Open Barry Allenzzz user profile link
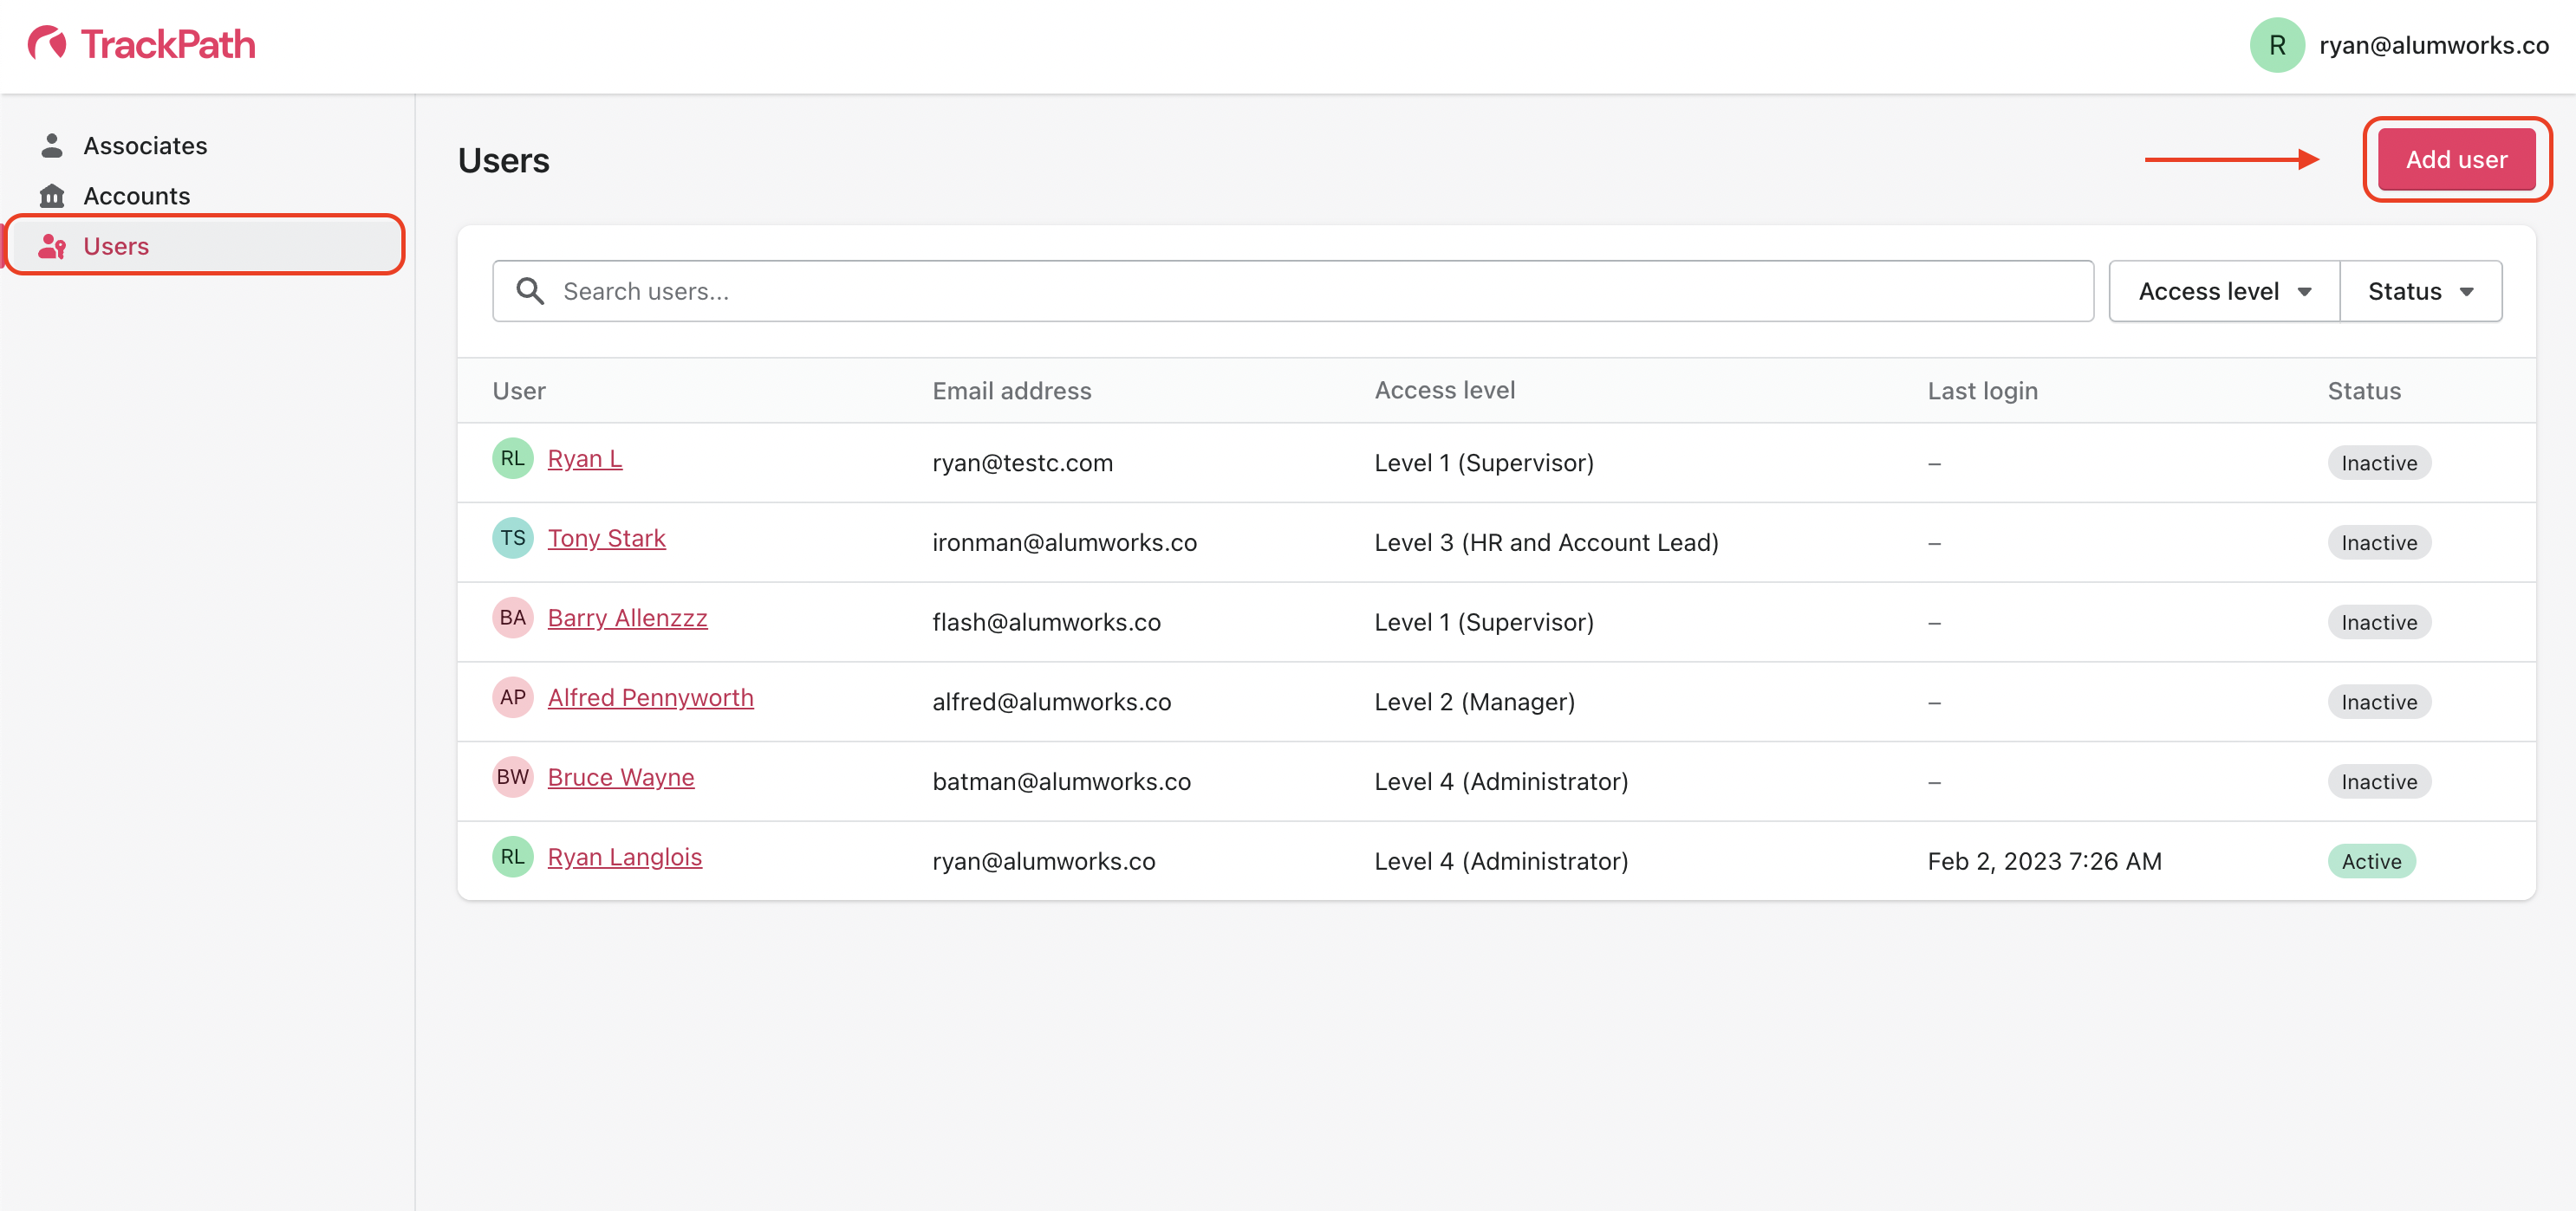The width and height of the screenshot is (2576, 1211). pyautogui.click(x=627, y=618)
